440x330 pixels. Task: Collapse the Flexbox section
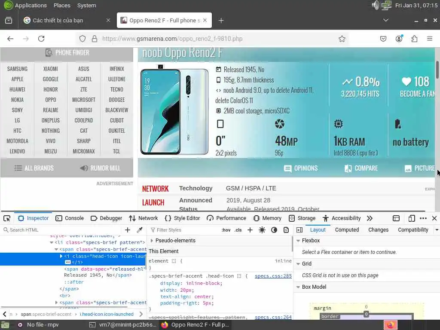[298, 241]
